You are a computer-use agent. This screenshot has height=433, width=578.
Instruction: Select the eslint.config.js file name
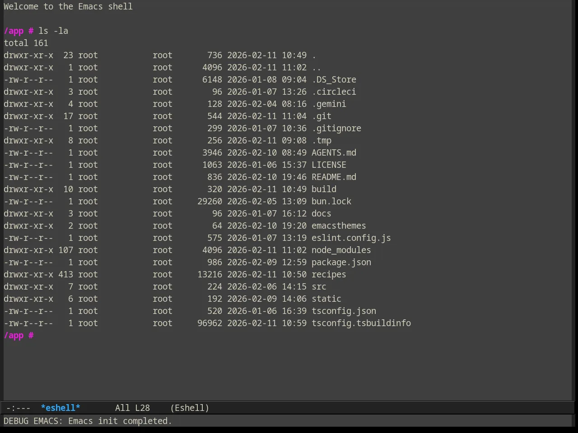click(x=351, y=238)
